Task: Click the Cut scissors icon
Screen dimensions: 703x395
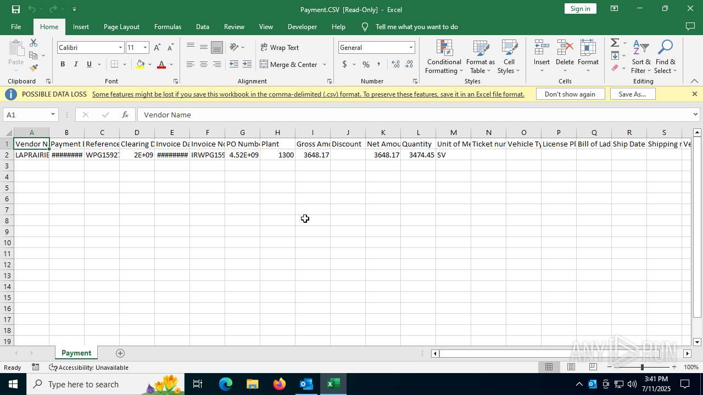Action: click(34, 43)
